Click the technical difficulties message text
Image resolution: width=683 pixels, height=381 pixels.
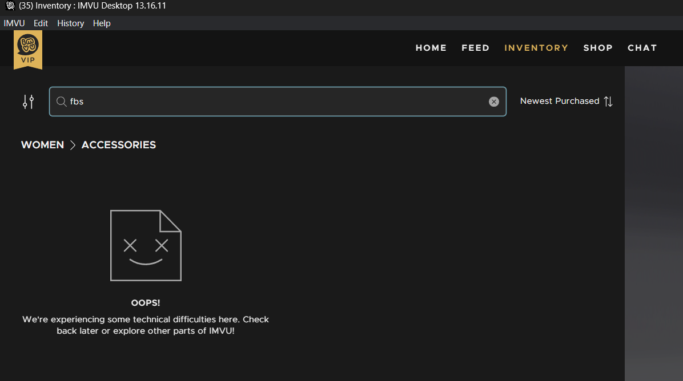(x=146, y=325)
